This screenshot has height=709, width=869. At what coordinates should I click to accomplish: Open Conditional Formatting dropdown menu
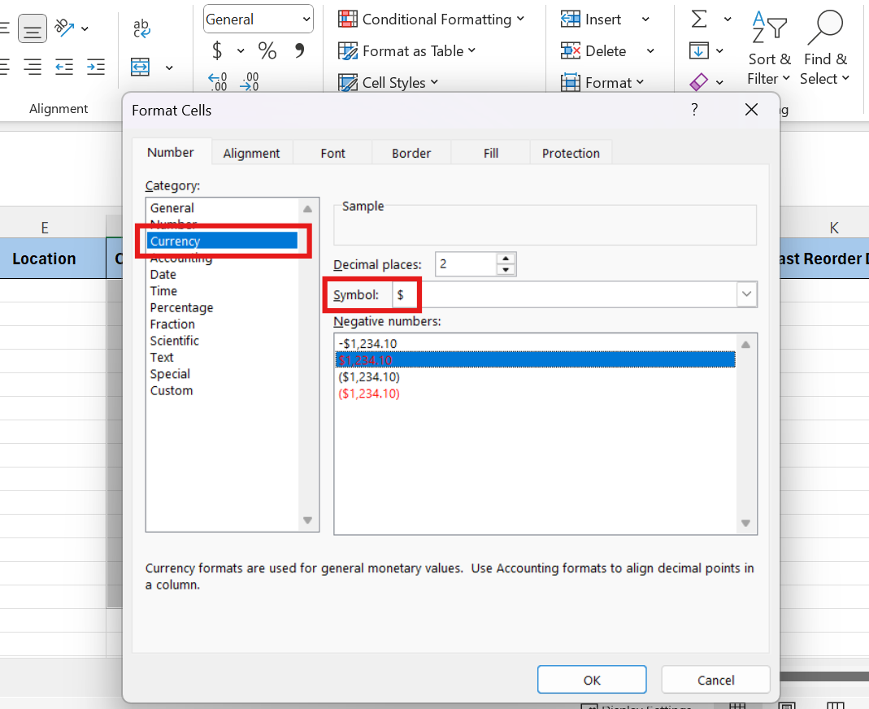coord(432,20)
